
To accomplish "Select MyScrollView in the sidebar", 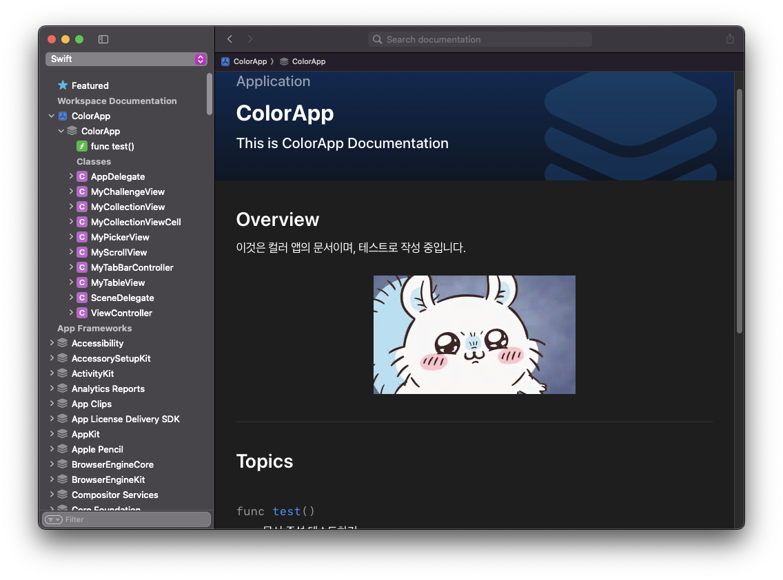I will point(119,252).
